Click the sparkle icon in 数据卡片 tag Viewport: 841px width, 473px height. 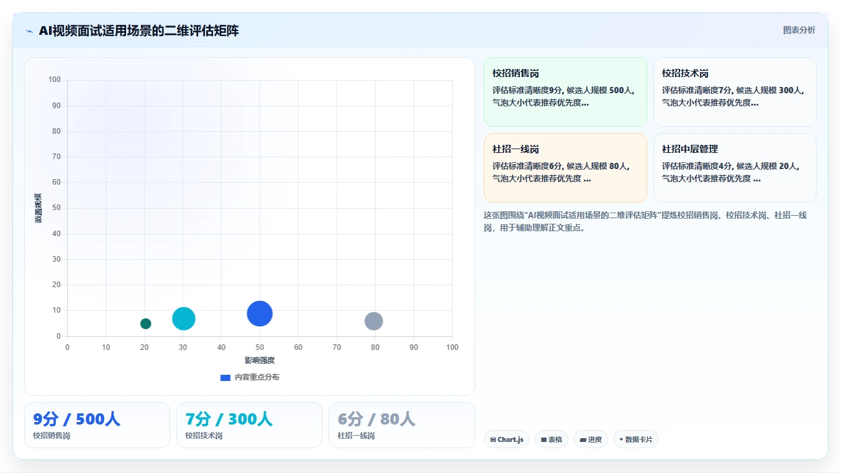click(621, 439)
